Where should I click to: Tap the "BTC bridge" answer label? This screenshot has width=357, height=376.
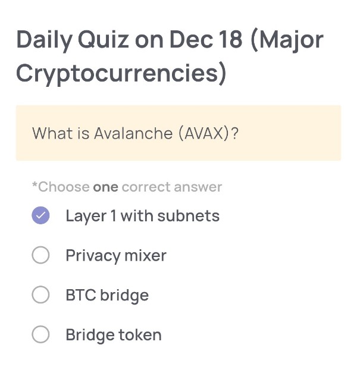coord(107,295)
